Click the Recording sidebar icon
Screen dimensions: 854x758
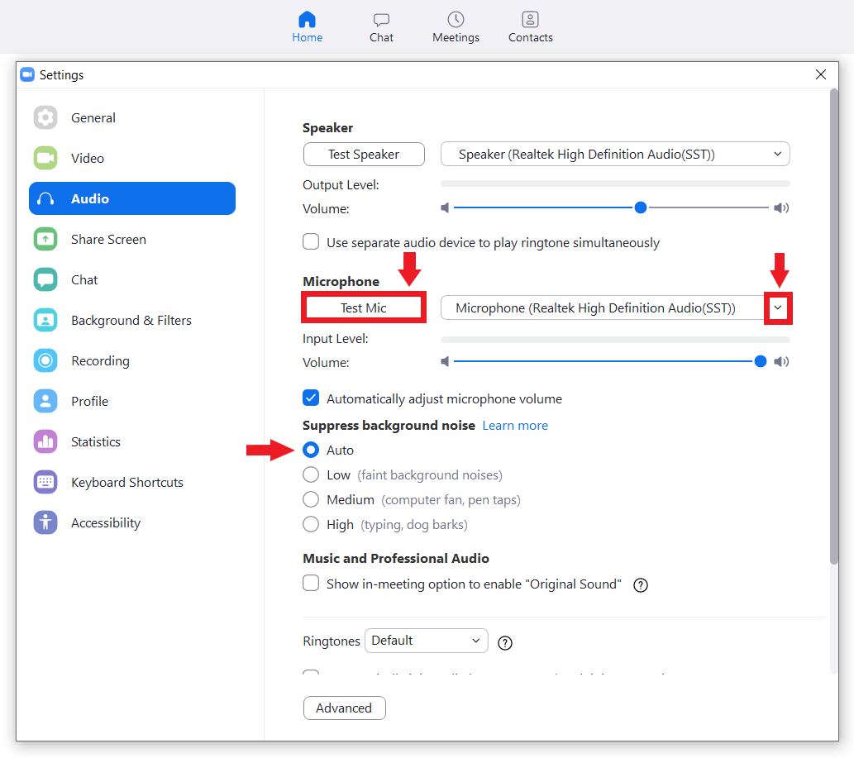point(45,360)
